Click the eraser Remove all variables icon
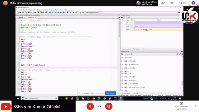199x112 pixels. point(129,17)
